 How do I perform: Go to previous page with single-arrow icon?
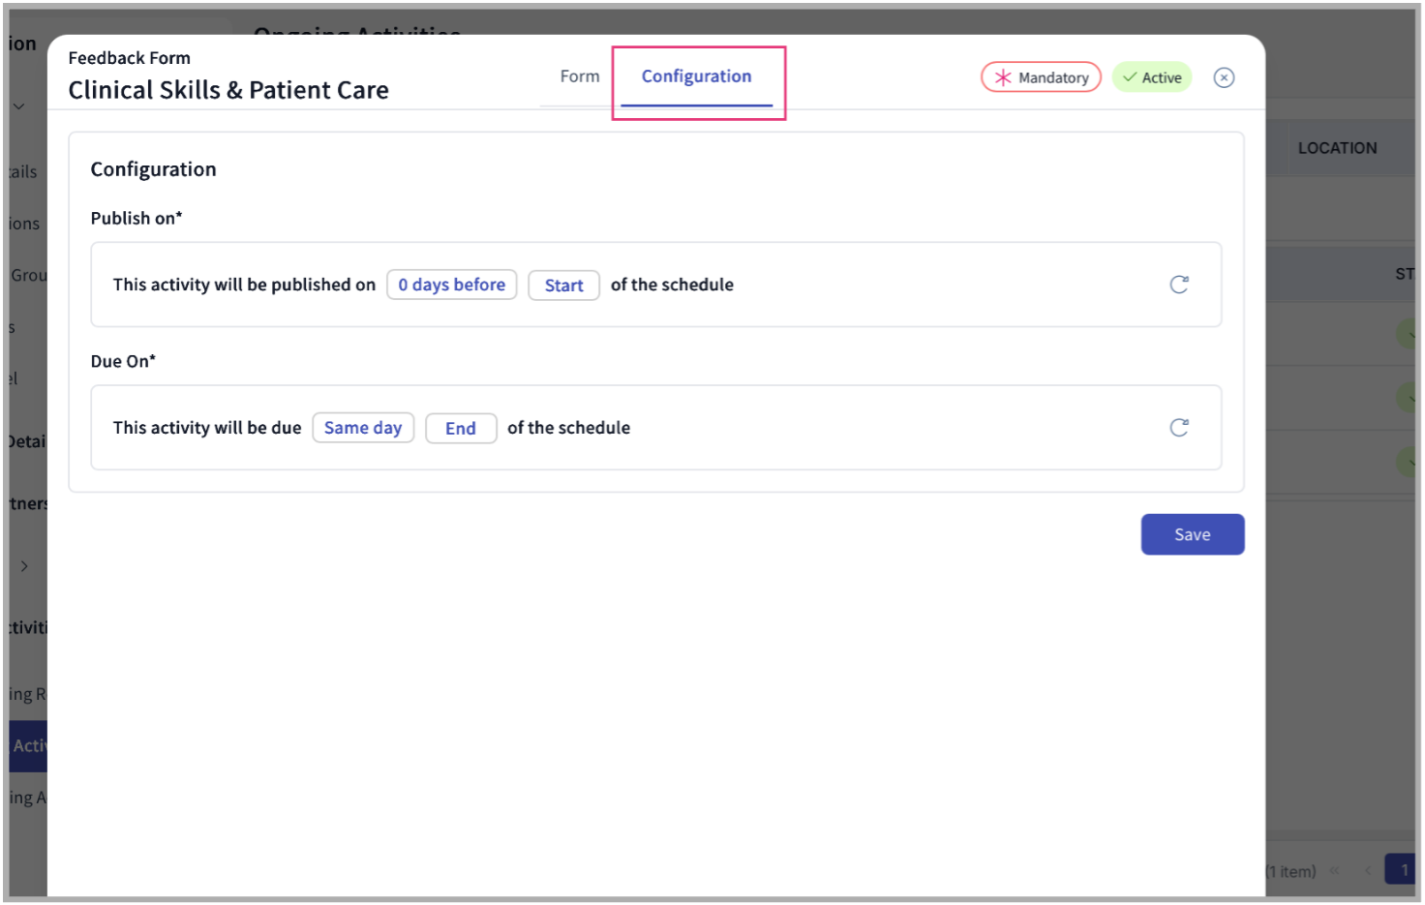click(1369, 870)
